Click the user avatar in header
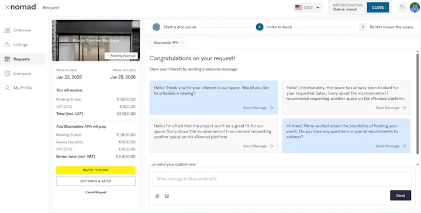This screenshot has width=421, height=213. coord(415,7)
